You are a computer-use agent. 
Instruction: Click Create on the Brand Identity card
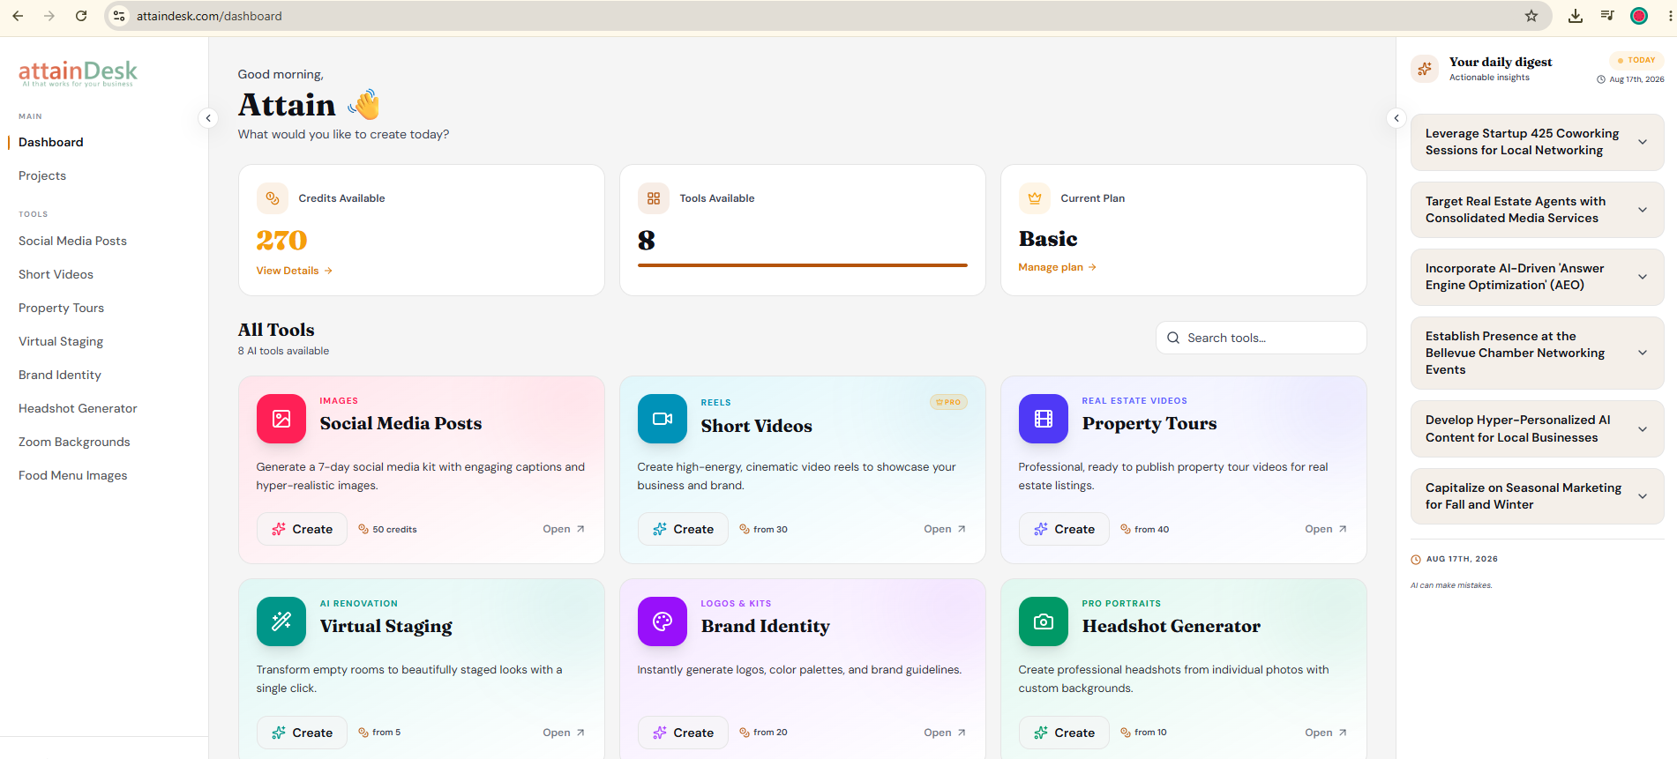coord(683,733)
